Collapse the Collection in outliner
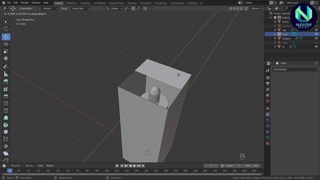 tap(271, 17)
